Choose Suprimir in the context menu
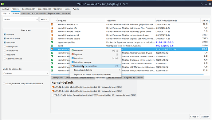This screenshot has width=212, height=120. pyautogui.click(x=96, y=54)
